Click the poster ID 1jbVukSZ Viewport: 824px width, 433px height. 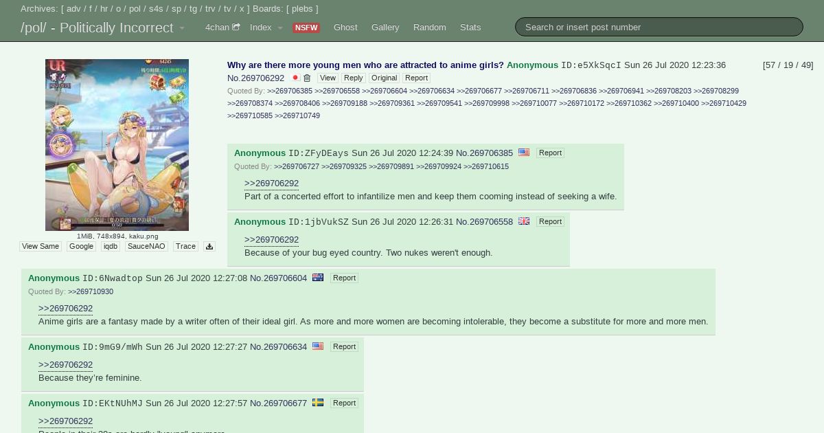[x=319, y=222]
